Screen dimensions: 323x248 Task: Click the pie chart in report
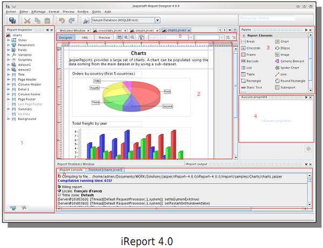click(x=131, y=96)
